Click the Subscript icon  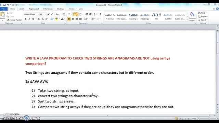pyautogui.click(x=42, y=19)
